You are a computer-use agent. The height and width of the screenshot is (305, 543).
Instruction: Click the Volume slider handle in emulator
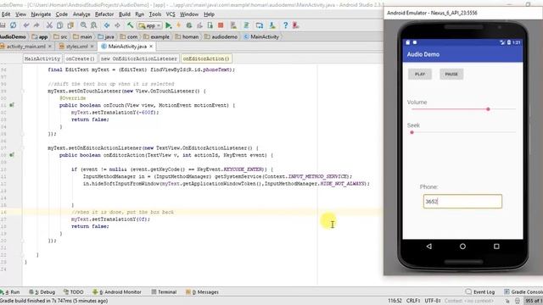click(488, 109)
